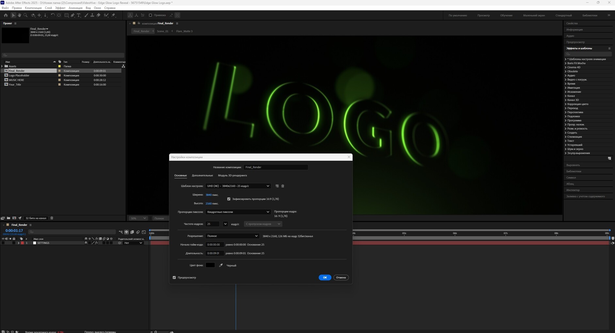Image resolution: width=615 pixels, height=333 pixels.
Task: Open the Шаблон настроек preset dropdown
Action: pos(238,186)
